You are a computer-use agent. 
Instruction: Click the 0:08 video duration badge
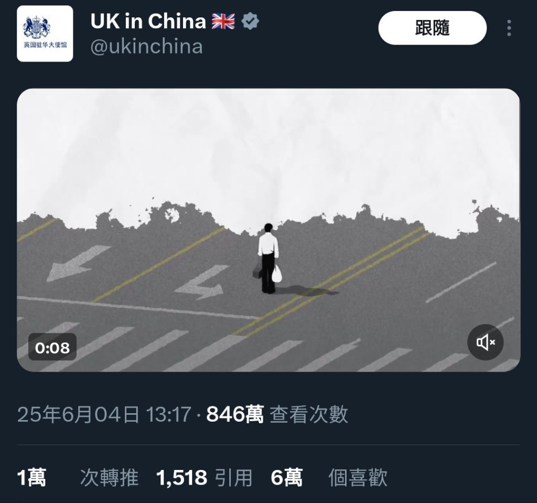52,347
